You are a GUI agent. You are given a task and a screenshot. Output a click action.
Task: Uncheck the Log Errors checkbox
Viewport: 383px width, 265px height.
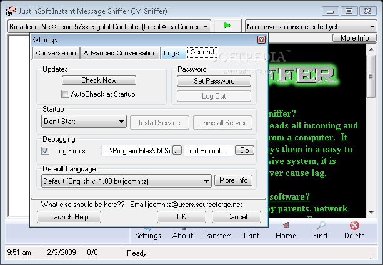[x=46, y=151]
